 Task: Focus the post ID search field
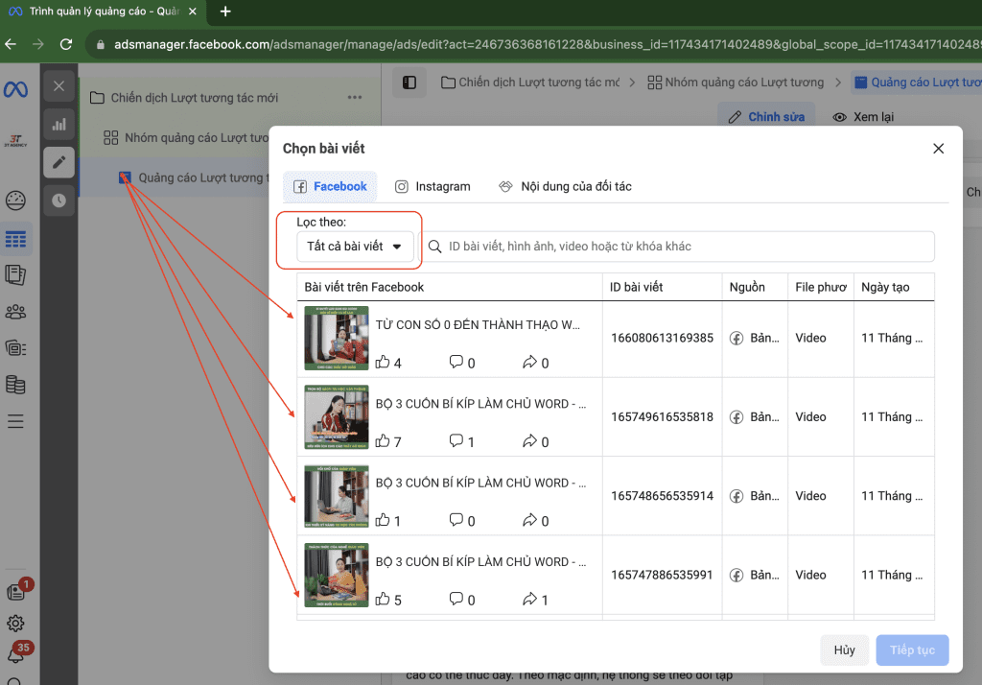point(676,247)
